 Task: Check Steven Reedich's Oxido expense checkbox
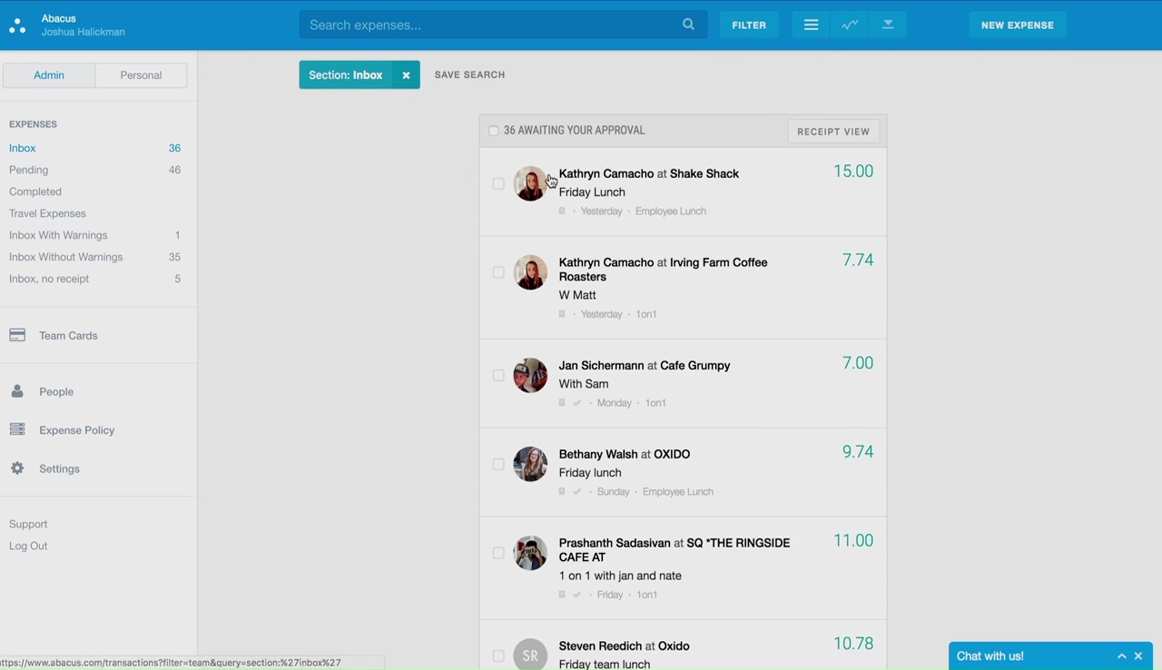point(498,655)
